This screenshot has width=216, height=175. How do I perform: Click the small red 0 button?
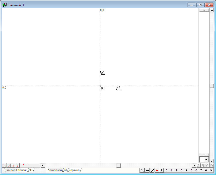coord(17,166)
